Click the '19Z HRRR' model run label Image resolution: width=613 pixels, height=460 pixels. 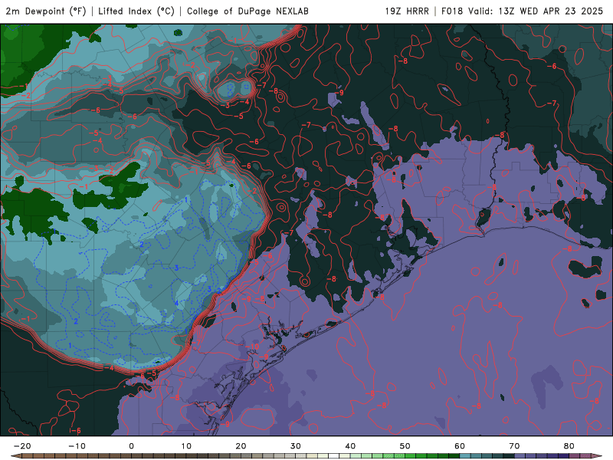tap(407, 11)
